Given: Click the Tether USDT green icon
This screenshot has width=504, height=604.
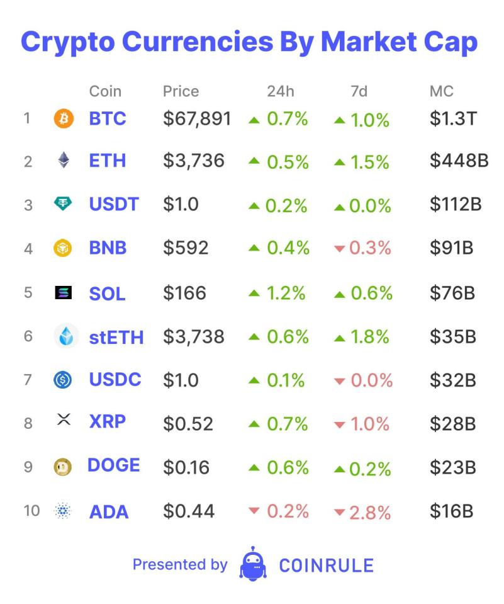Looking at the screenshot, I should pyautogui.click(x=64, y=204).
